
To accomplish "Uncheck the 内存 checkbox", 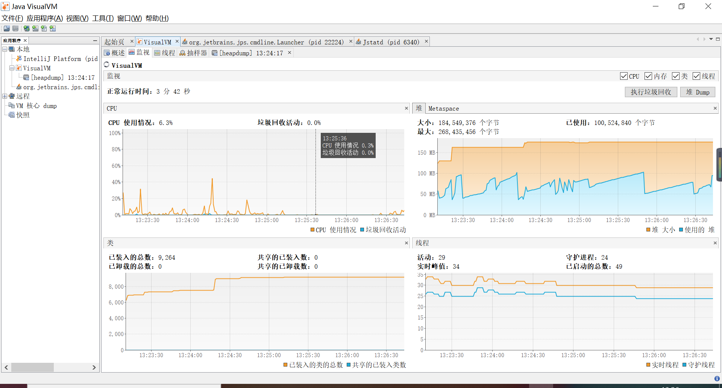I will pyautogui.click(x=648, y=76).
